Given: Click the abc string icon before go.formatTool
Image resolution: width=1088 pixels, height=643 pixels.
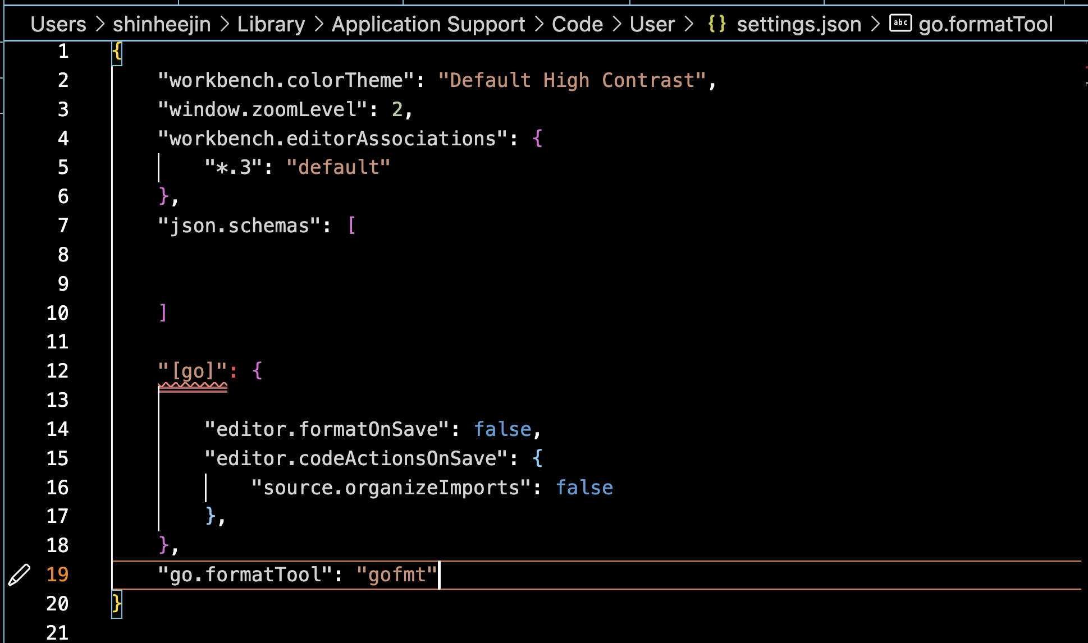Looking at the screenshot, I should coord(900,24).
